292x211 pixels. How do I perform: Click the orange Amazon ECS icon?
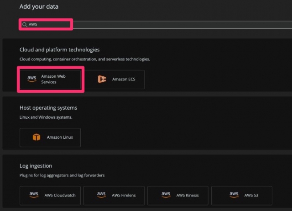coord(102,79)
